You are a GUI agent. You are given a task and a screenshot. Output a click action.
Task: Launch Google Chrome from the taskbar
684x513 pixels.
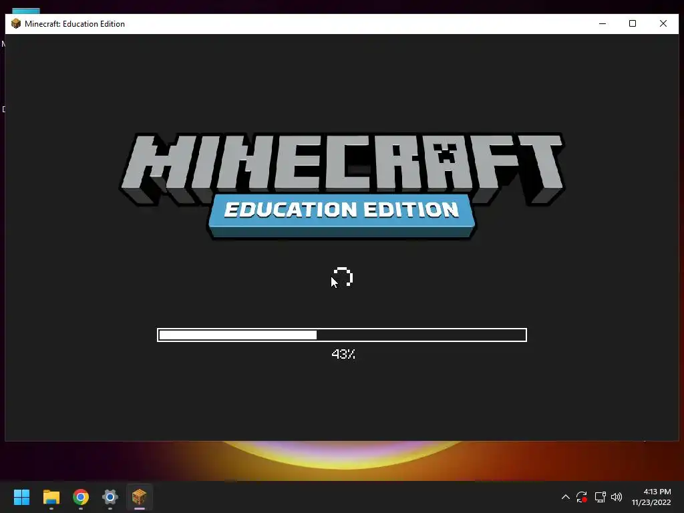point(81,497)
